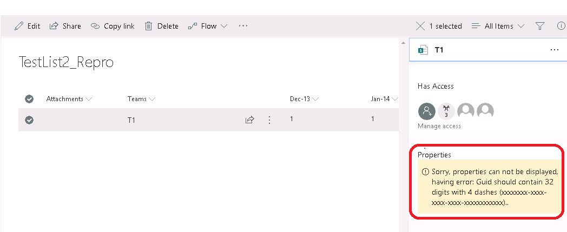Screen dimensions: 567x232
Task: Click the Manage access link
Action: [x=439, y=126]
